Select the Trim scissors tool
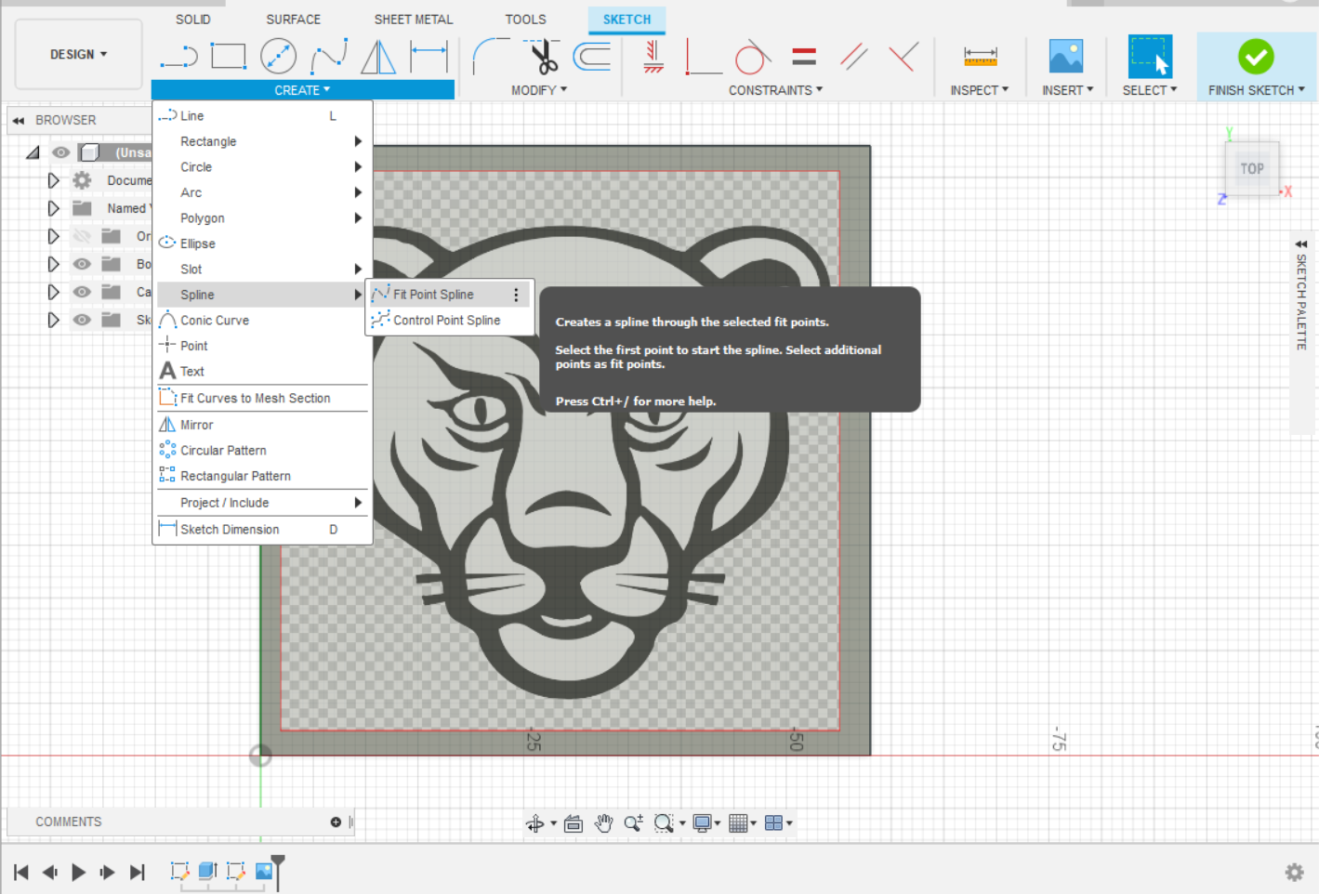This screenshot has height=894, width=1319. (542, 56)
